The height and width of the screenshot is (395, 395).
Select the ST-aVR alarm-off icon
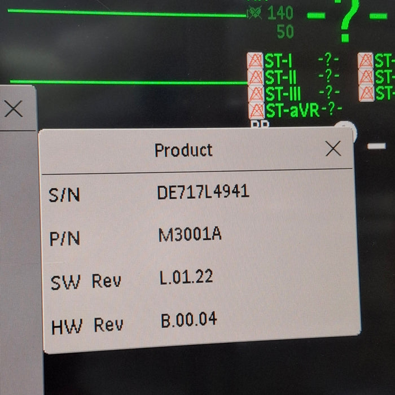click(256, 111)
